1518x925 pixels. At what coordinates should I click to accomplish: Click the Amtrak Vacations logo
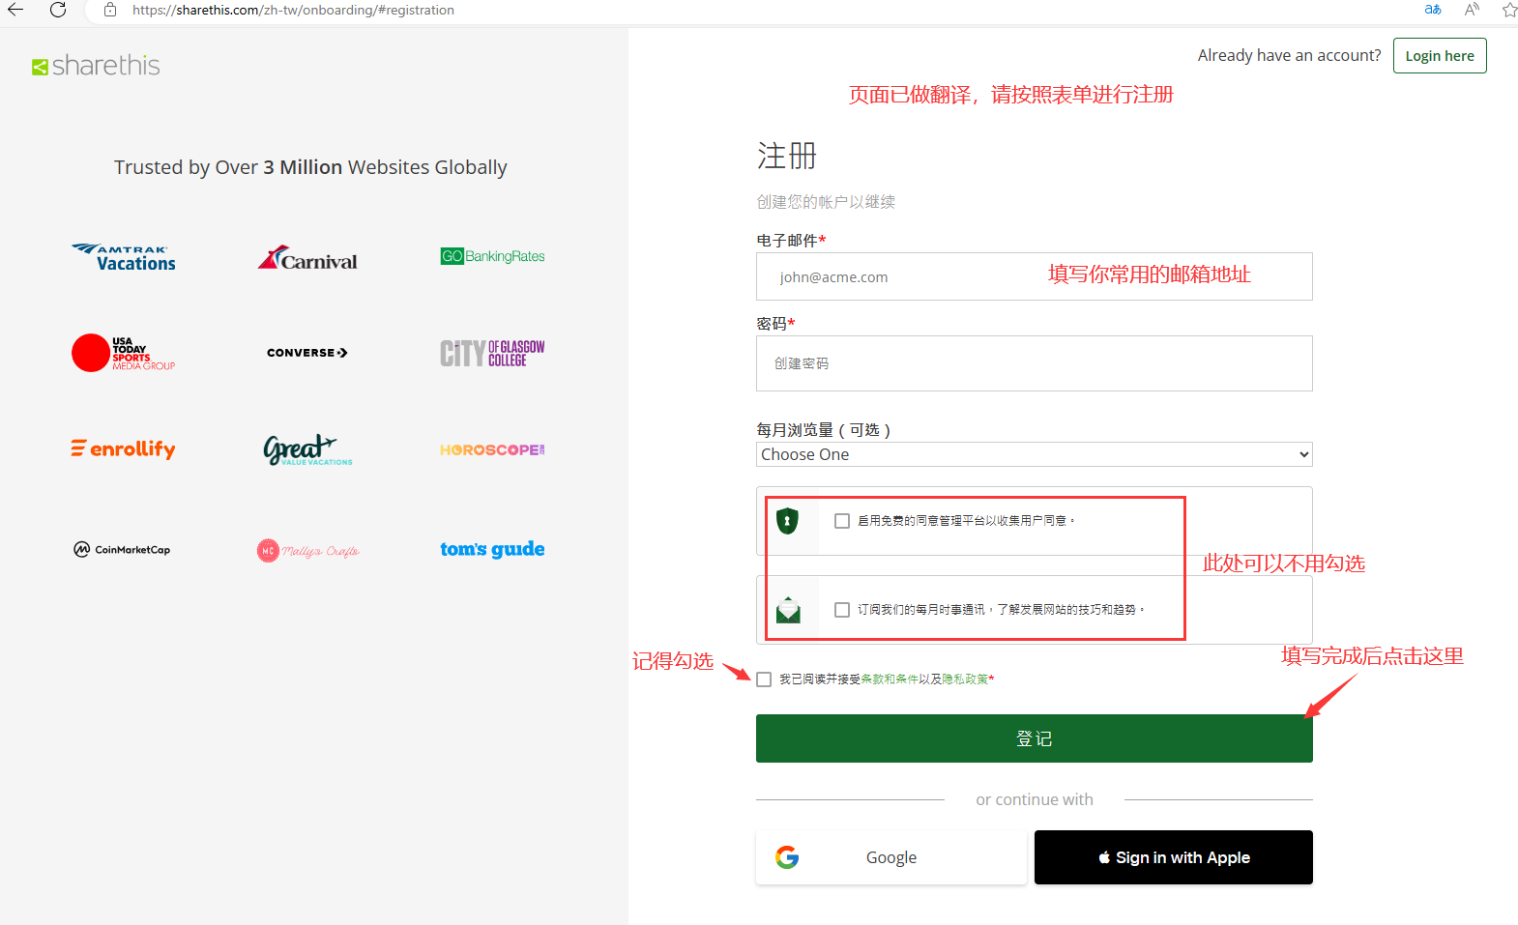coord(124,257)
